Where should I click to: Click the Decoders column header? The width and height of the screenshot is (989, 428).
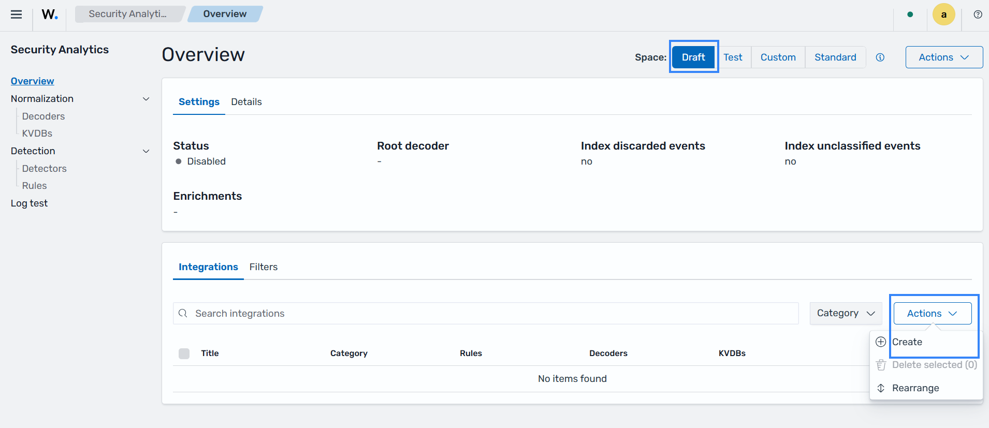608,353
